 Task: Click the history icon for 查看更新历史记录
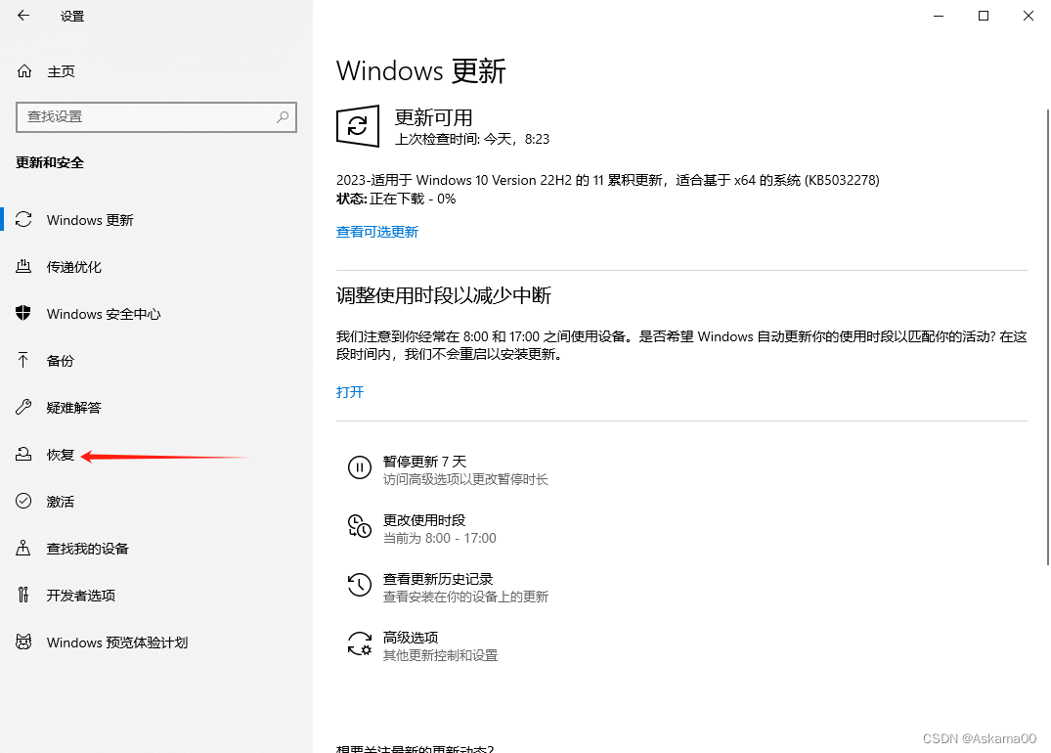[359, 585]
